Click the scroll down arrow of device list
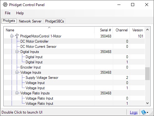Image resolution: width=154 pixels, height=116 pixels. point(147,103)
